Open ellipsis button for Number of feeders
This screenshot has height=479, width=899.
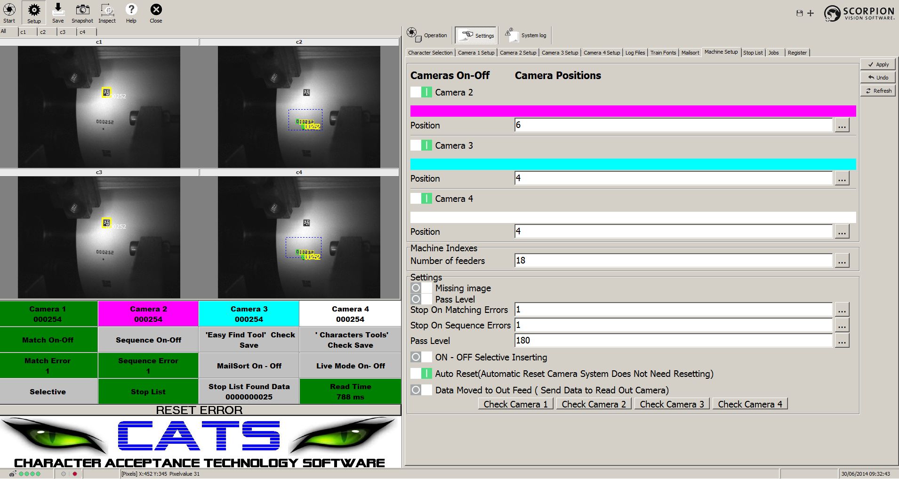(x=842, y=261)
